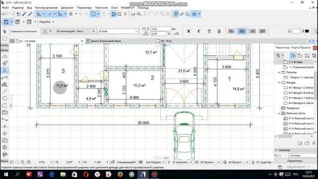This screenshot has height=179, width=318.
Task: Open the grid snap icon in toolbar
Action: pos(71,14)
